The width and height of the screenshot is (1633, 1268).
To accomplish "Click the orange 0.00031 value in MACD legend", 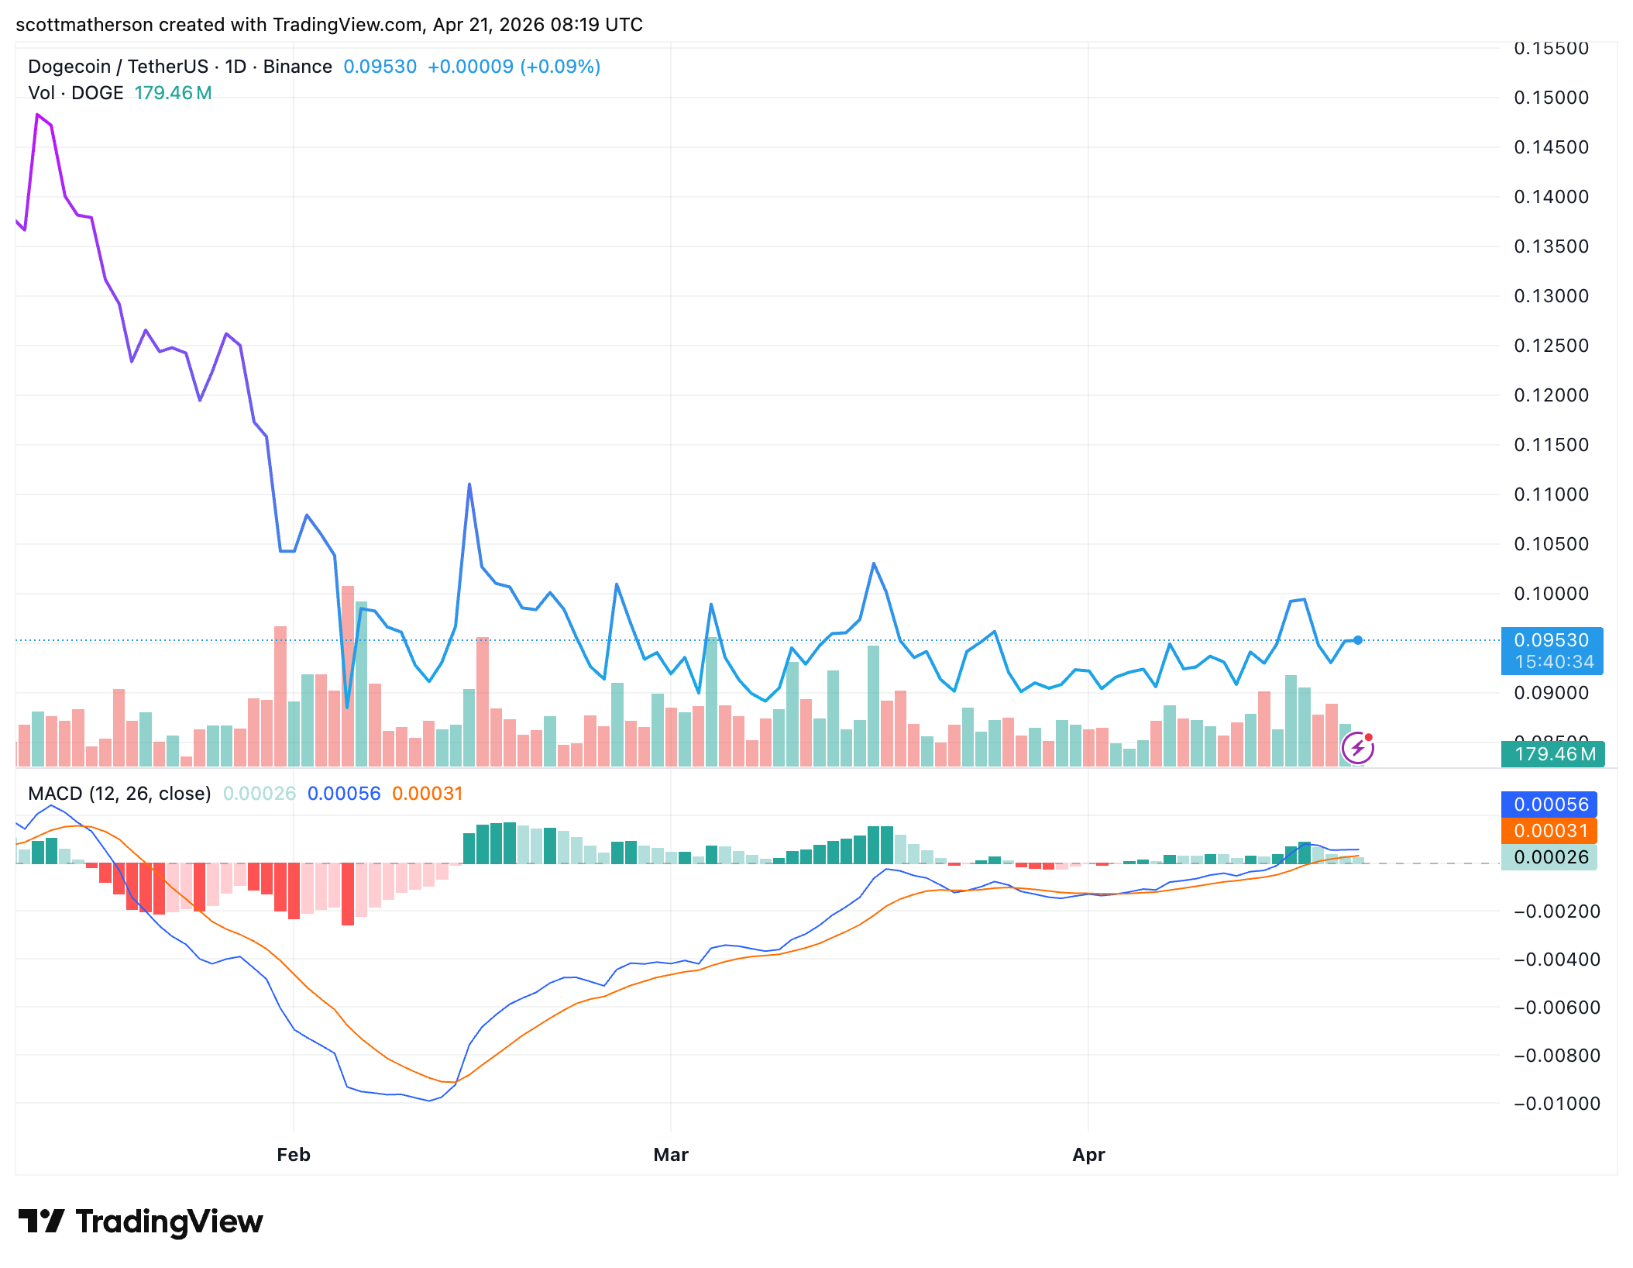I will 427,794.
